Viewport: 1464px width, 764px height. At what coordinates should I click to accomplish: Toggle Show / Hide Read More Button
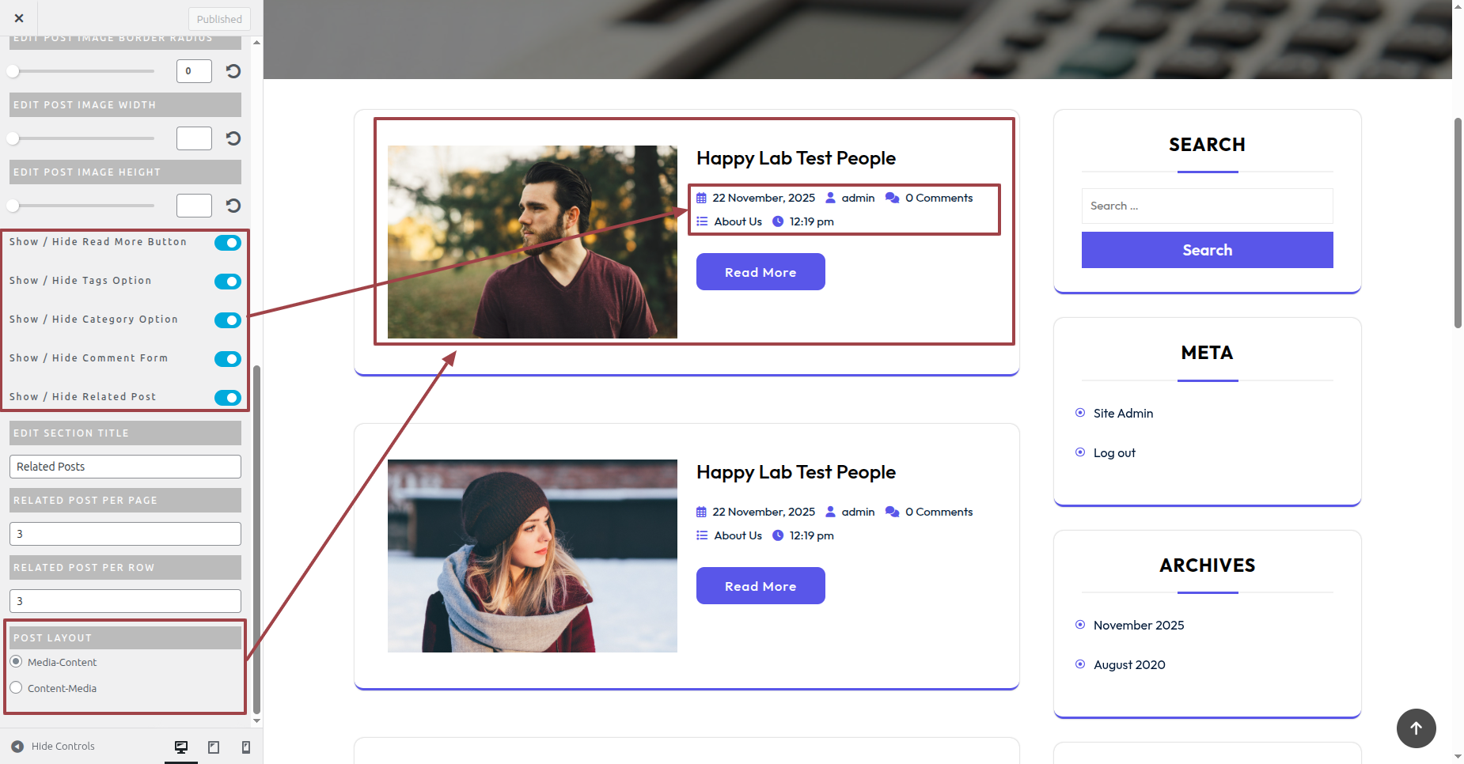click(x=228, y=243)
